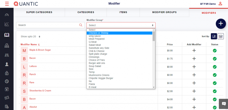The width and height of the screenshot is (228, 110).
Task: Open the menu book sidebar icon
Action: point(7,35)
